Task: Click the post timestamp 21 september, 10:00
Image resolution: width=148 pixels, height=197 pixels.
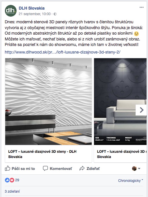Action: coord(35,14)
